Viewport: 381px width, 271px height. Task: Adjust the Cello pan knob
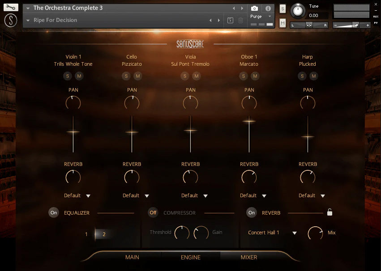tap(132, 103)
